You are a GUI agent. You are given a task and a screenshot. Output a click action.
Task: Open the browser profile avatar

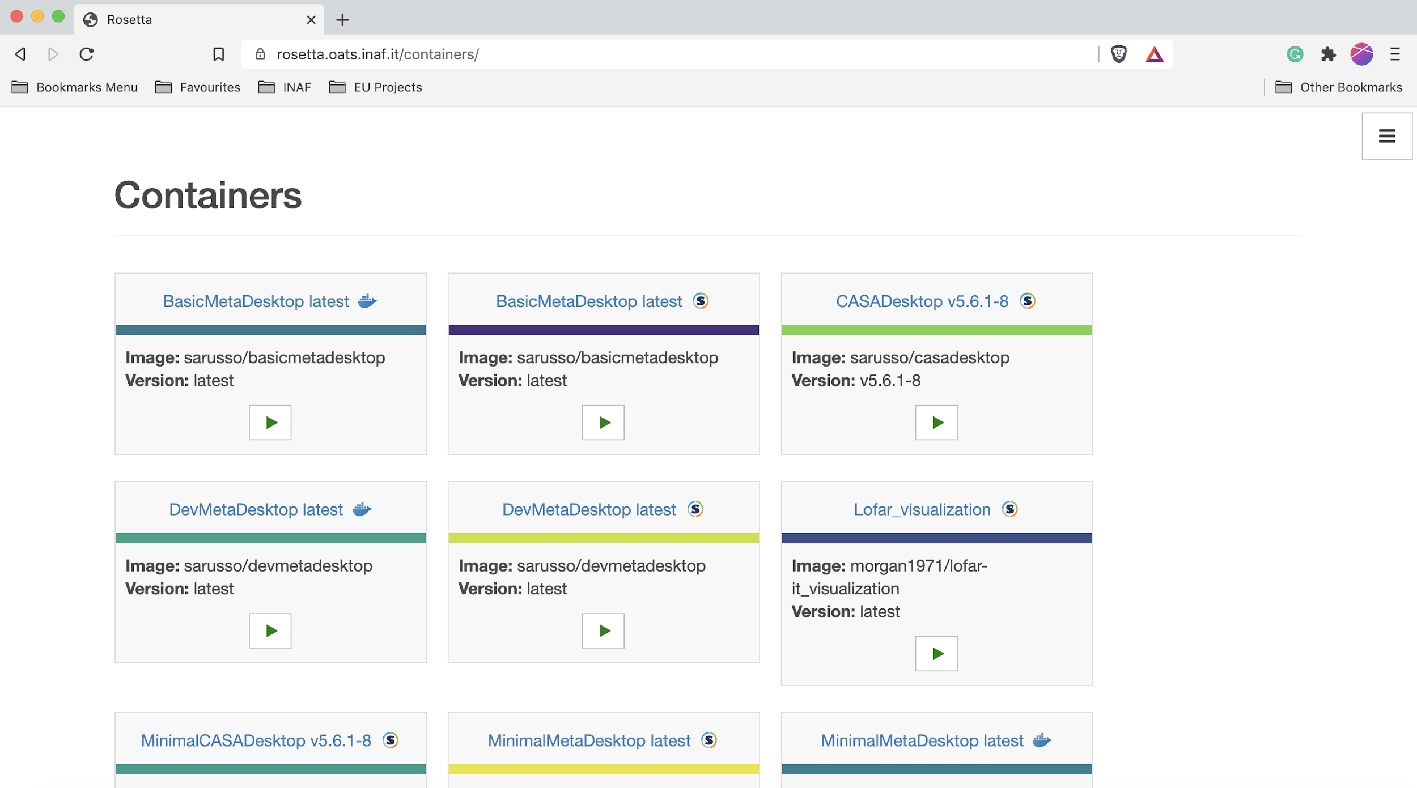(1361, 54)
